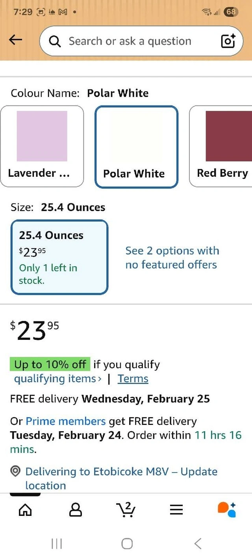This screenshot has width=252, height=560.
Task: Open shopping cart with 2 items
Action: (x=126, y=510)
